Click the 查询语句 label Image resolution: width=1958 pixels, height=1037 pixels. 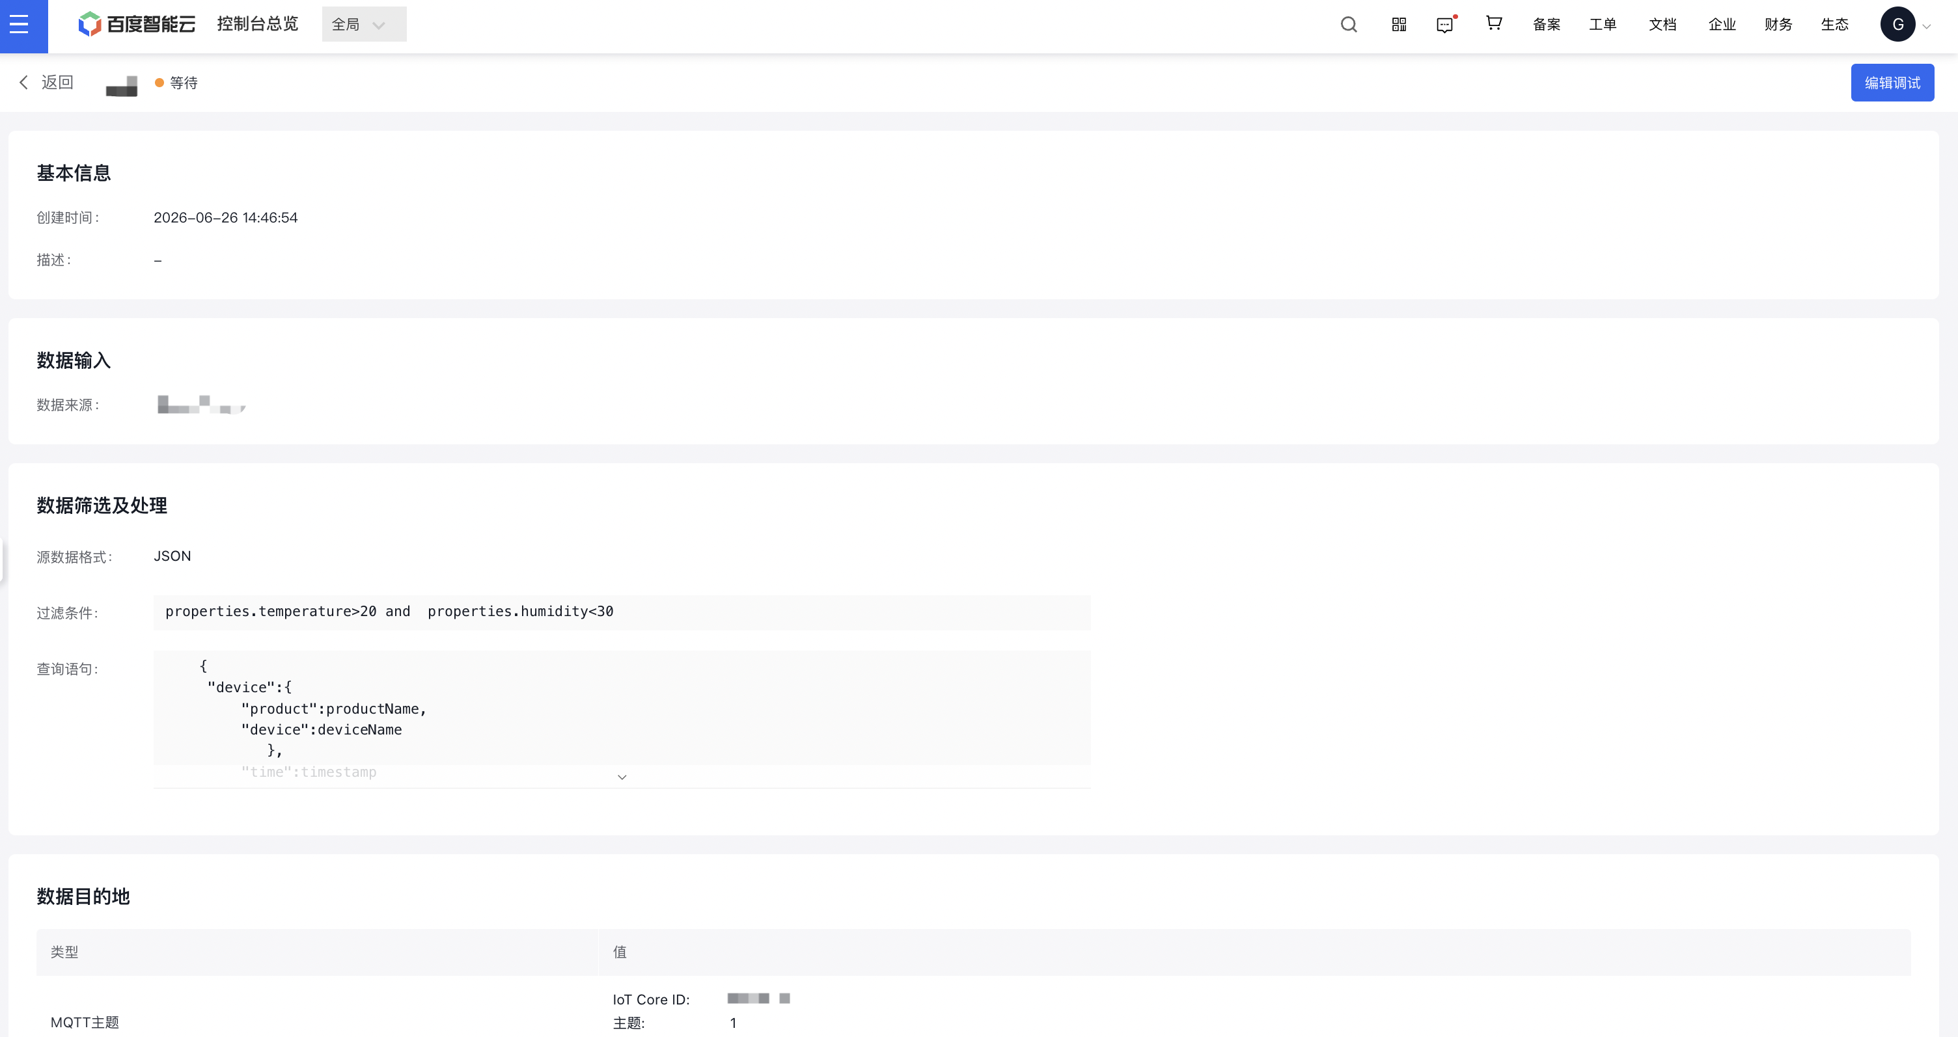(68, 669)
